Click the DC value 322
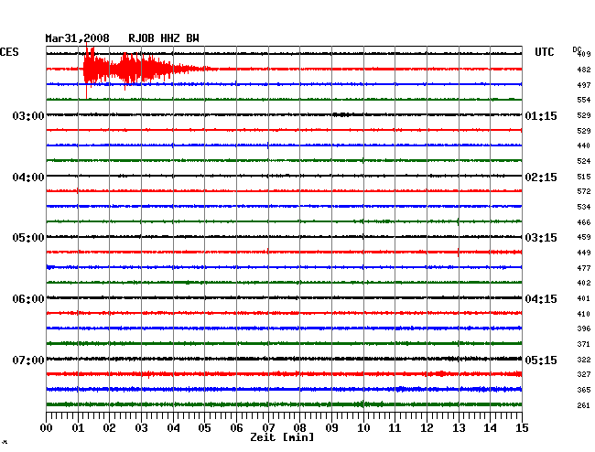Image resolution: width=595 pixels, height=452 pixels. click(x=584, y=360)
